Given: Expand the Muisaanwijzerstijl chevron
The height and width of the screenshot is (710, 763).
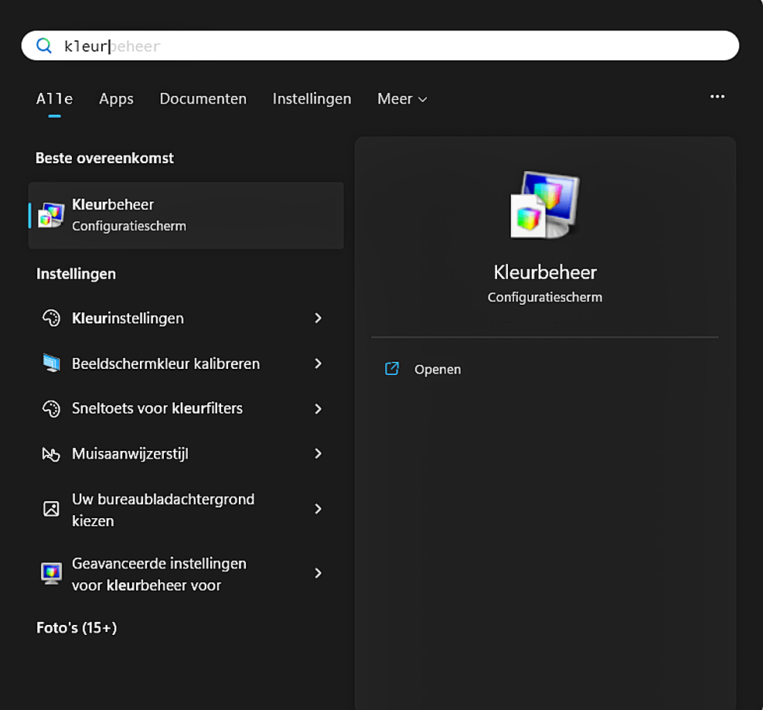Looking at the screenshot, I should point(318,454).
